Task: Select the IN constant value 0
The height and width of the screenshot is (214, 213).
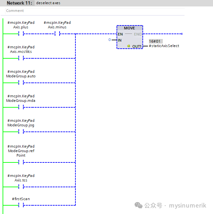Action: (x=109, y=40)
